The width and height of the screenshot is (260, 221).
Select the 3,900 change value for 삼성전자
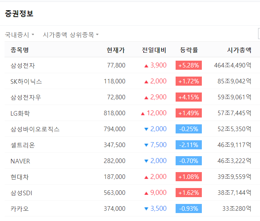tap(159, 65)
